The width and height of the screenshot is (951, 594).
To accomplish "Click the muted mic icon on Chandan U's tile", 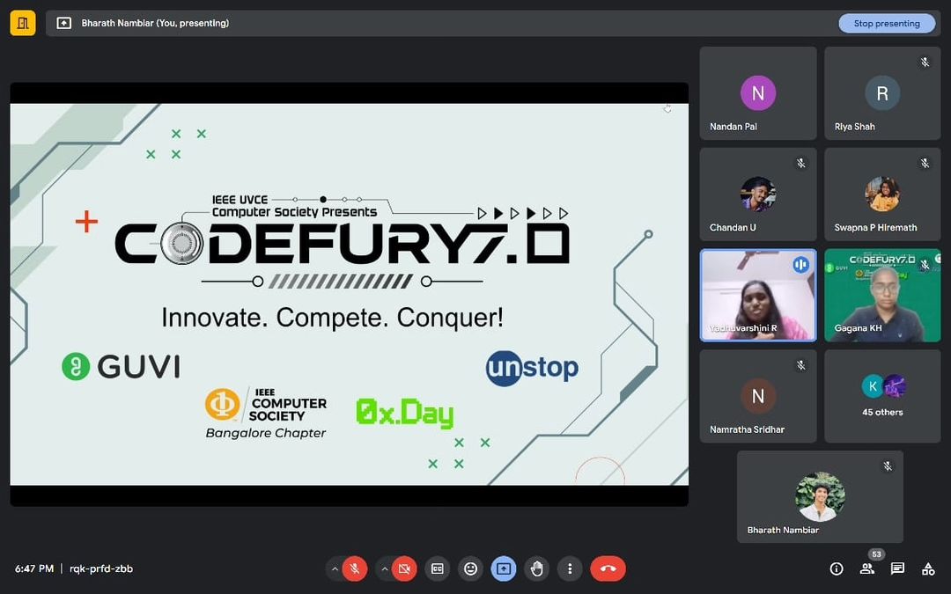I will point(801,163).
